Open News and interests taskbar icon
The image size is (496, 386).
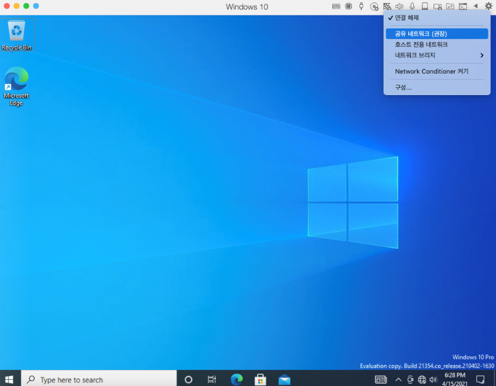381,379
